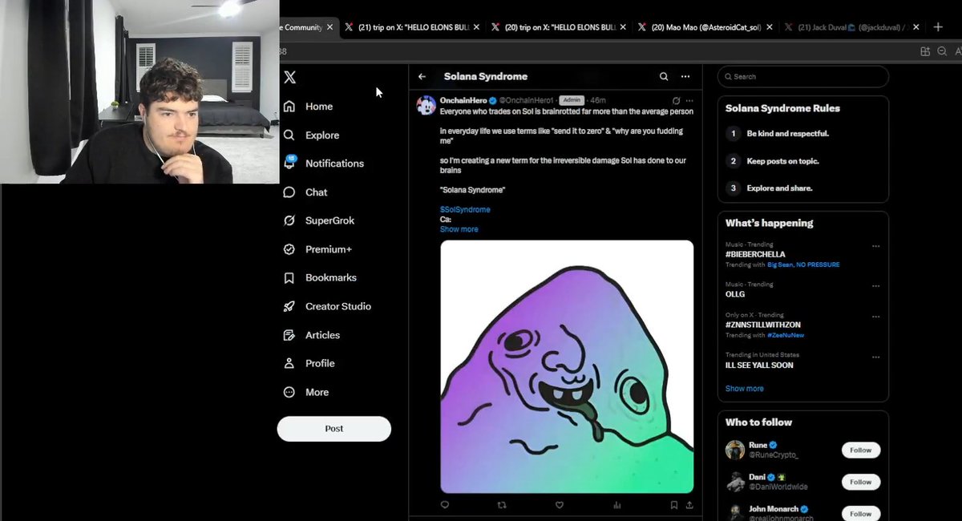Read rule 1 Be kind and respectful
Screen dimensions: 962x521
coord(787,134)
